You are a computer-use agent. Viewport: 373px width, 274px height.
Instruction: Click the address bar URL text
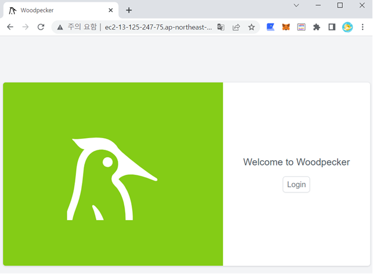158,27
